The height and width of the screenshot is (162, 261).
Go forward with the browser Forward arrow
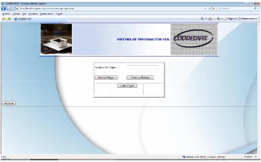click(x=9, y=8)
